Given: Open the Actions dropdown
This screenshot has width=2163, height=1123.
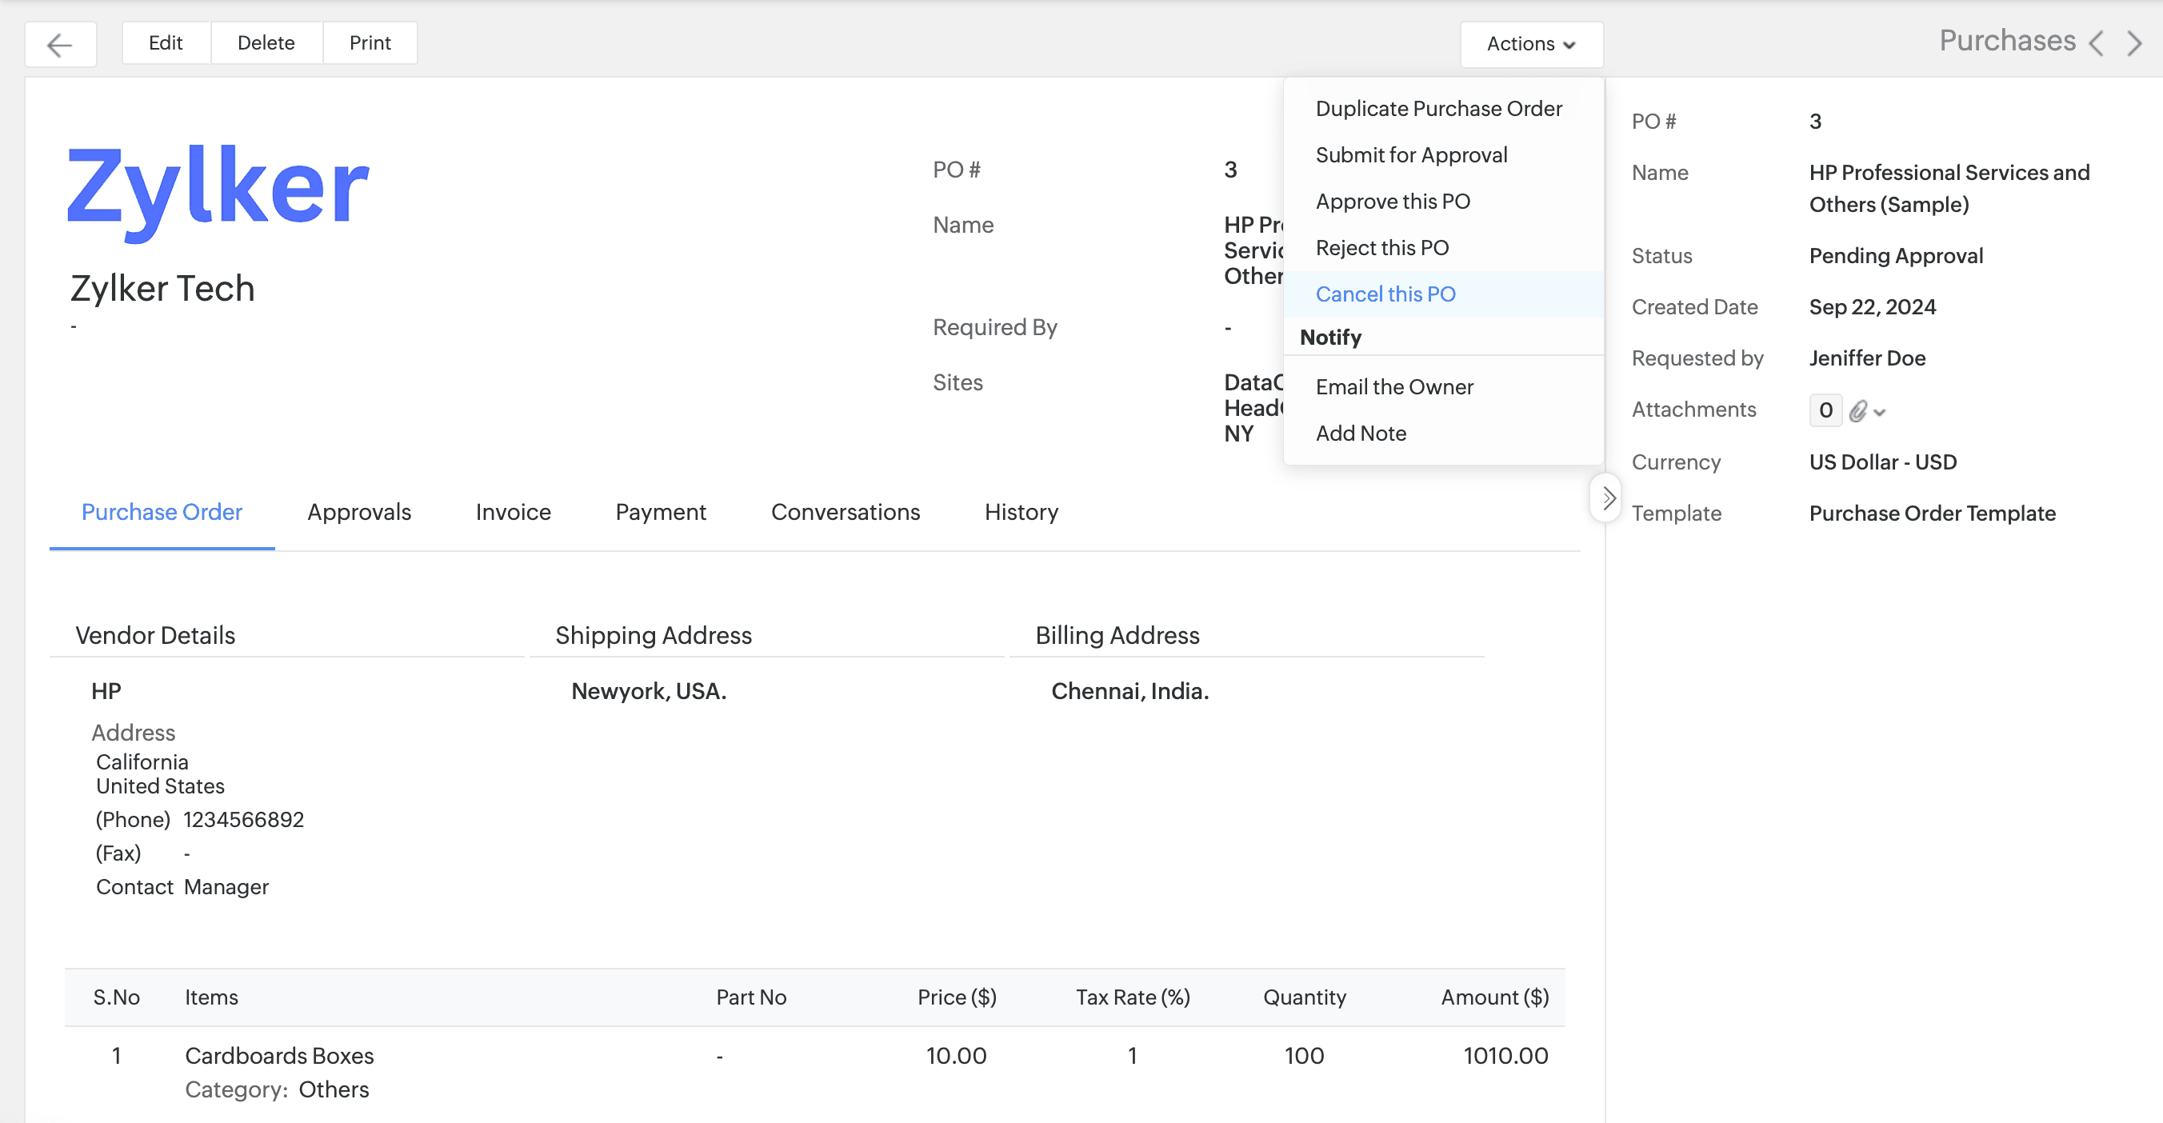Looking at the screenshot, I should pos(1531,44).
